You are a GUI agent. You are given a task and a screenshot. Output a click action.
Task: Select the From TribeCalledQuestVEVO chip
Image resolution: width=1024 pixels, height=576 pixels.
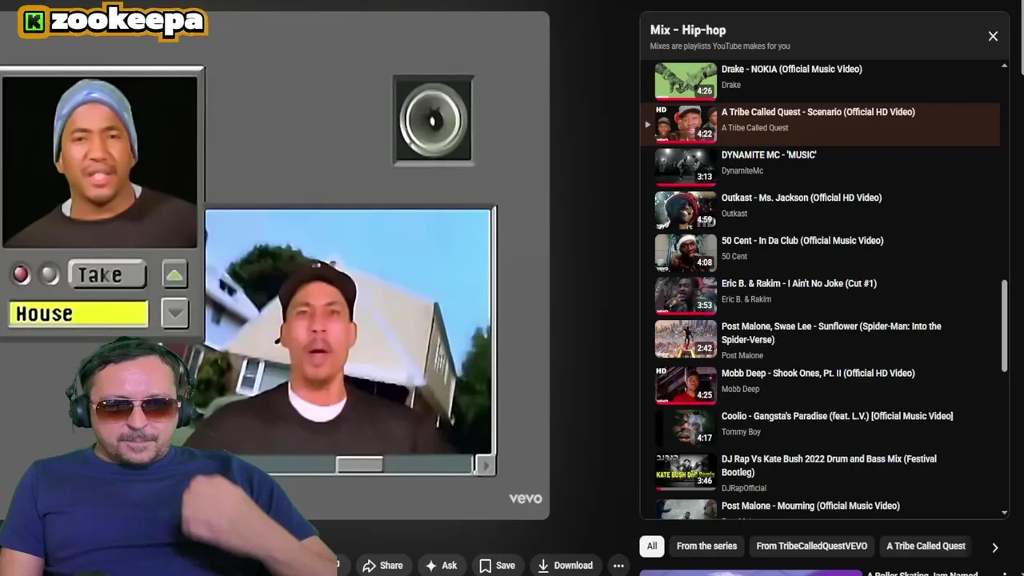point(811,546)
